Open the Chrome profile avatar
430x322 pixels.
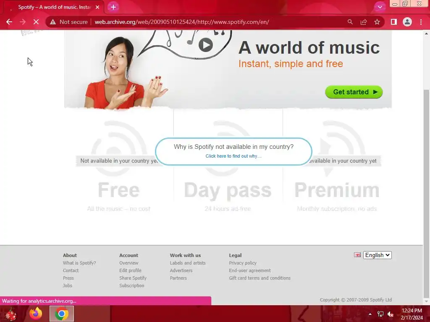pos(407,22)
